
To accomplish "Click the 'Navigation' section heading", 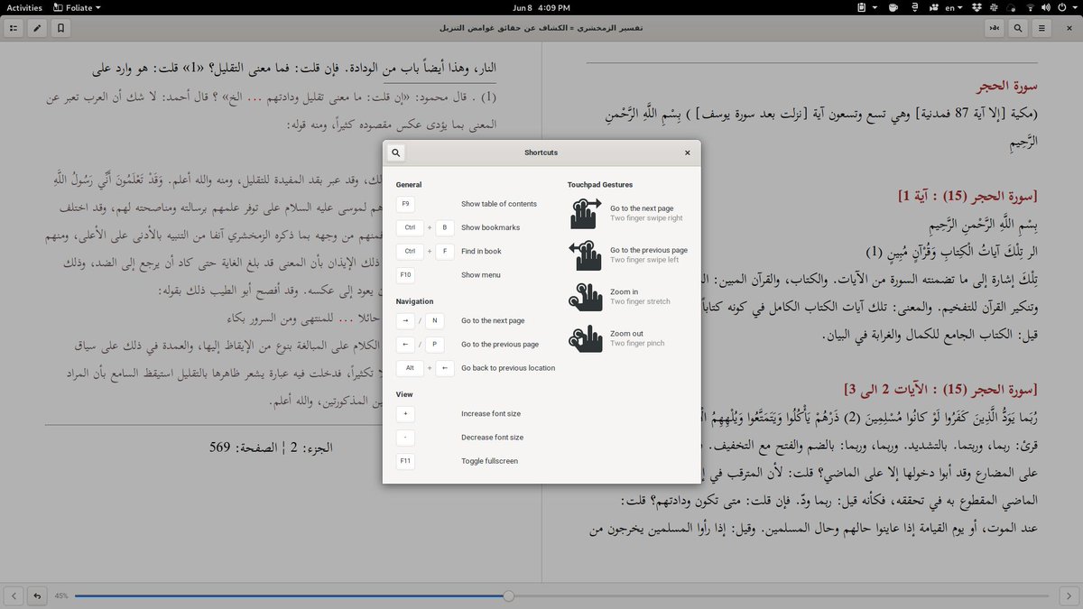I will [x=414, y=300].
